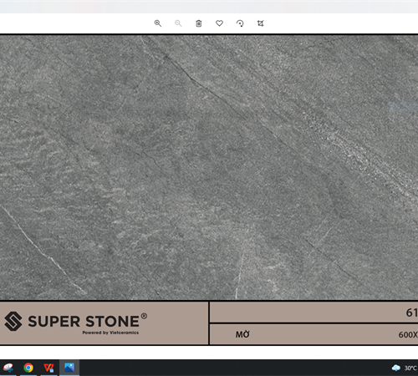Toggle the favorite heart for this photo
Screen dimensions: 418x376
pyautogui.click(x=220, y=23)
